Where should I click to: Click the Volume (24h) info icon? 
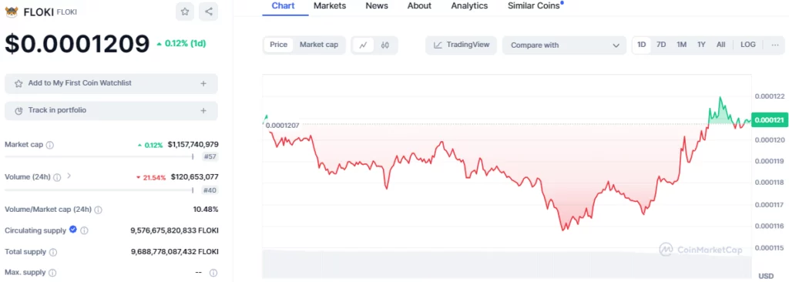coord(57,177)
